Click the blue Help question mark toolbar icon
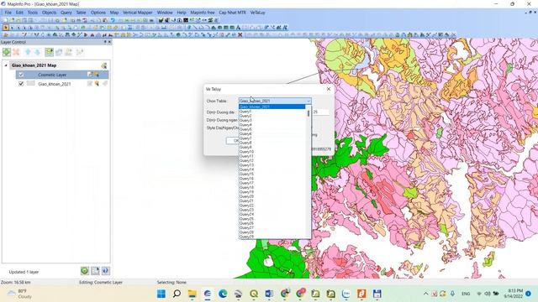Viewport: 538px width, 302px height. (113, 20)
